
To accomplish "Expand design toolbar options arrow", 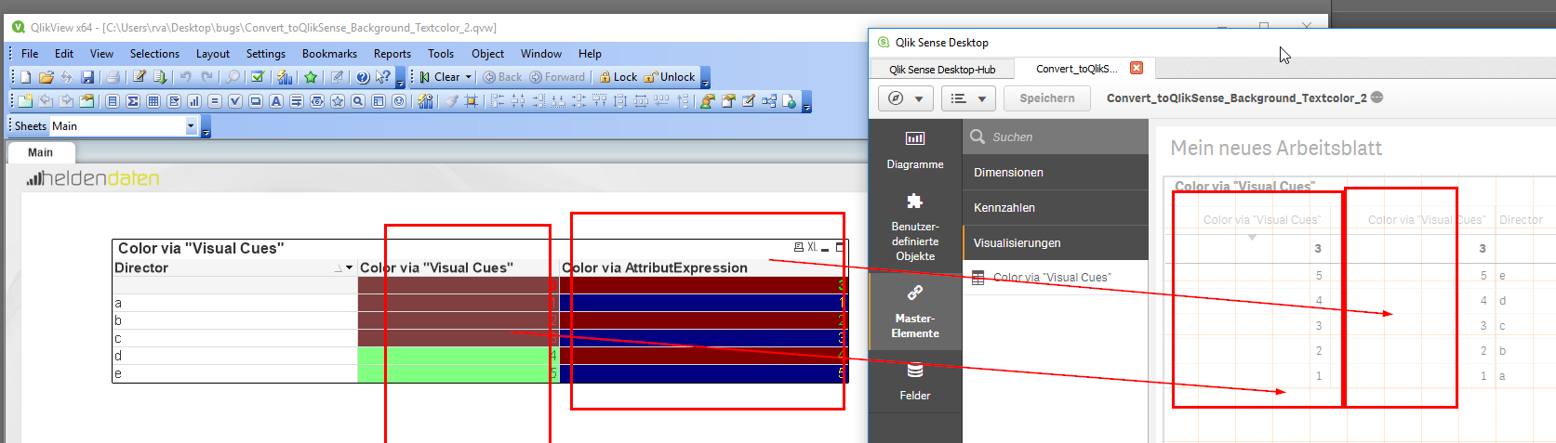I will tap(807, 101).
